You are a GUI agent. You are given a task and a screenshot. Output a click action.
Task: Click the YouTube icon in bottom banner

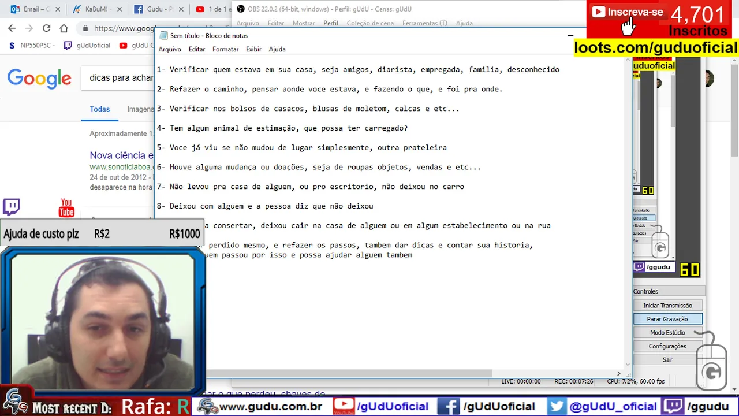[344, 406]
